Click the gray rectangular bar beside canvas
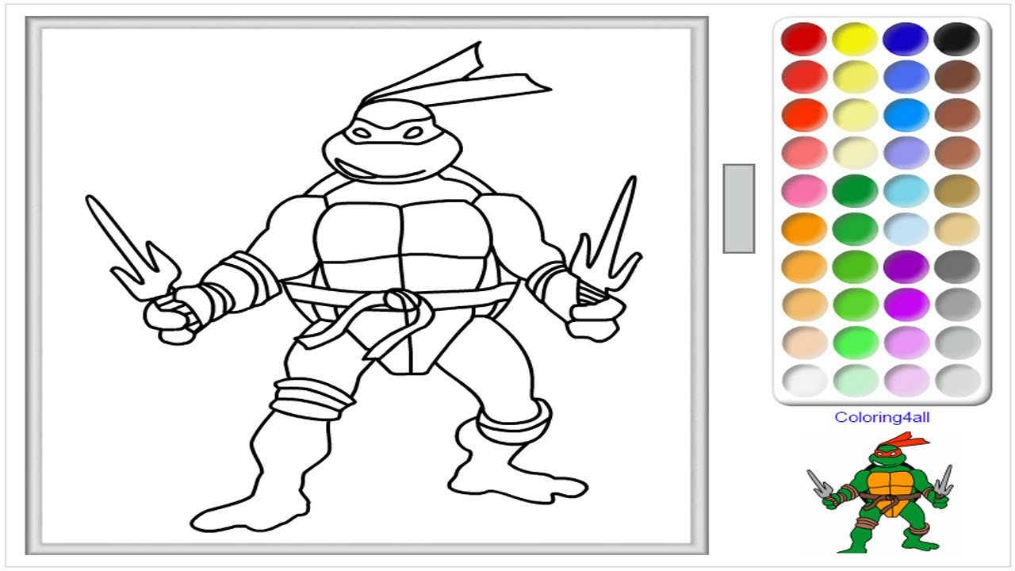The height and width of the screenshot is (571, 1015). 738,209
